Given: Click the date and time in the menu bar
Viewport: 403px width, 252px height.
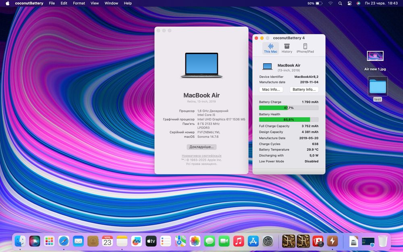Looking at the screenshot, I should click(381, 3).
